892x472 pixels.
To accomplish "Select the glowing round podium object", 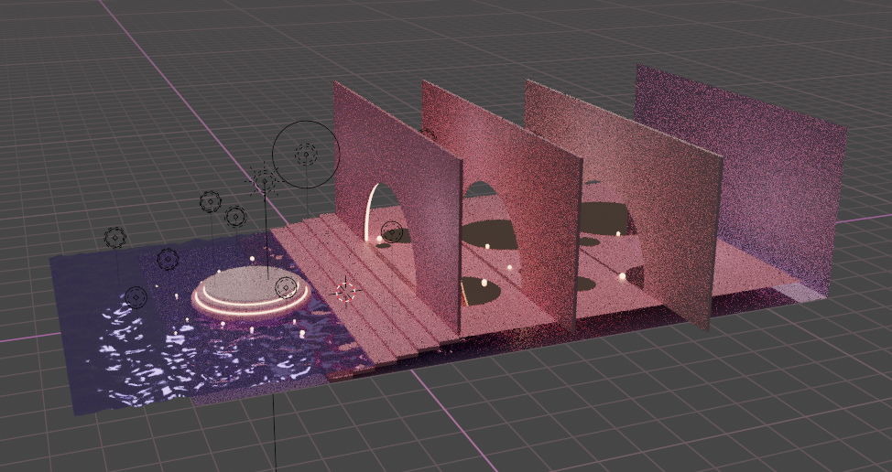I will click(x=250, y=293).
